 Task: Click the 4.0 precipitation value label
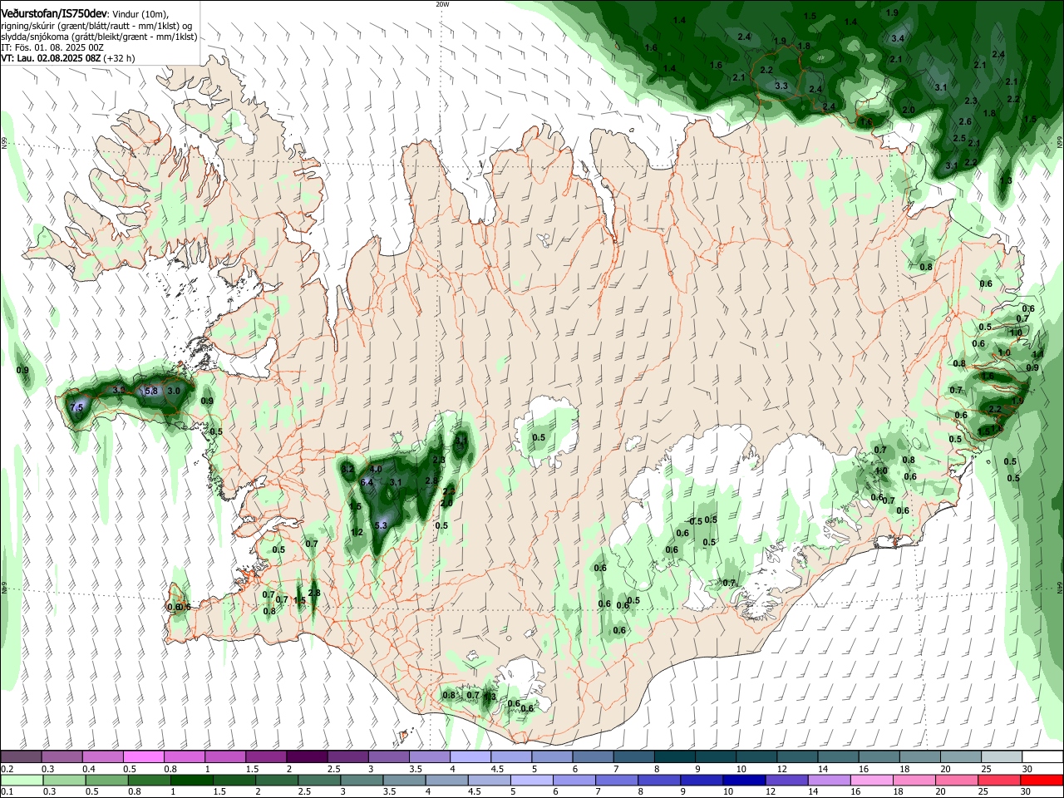click(x=376, y=469)
